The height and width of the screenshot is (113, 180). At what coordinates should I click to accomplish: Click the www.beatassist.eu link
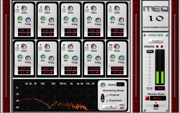pyautogui.click(x=156, y=27)
